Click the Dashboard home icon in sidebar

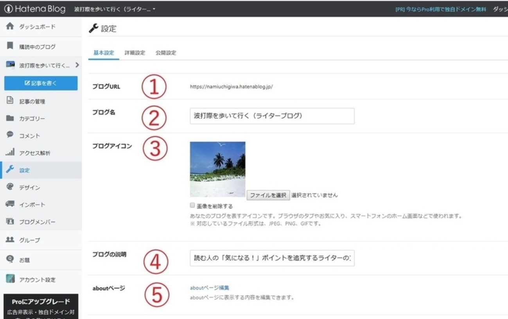tap(10, 27)
